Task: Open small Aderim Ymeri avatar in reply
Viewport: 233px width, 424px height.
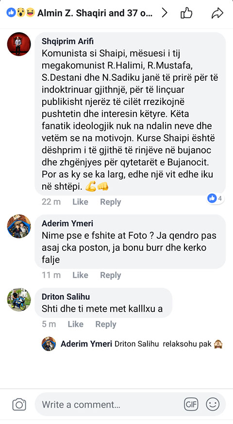Action: (x=49, y=344)
